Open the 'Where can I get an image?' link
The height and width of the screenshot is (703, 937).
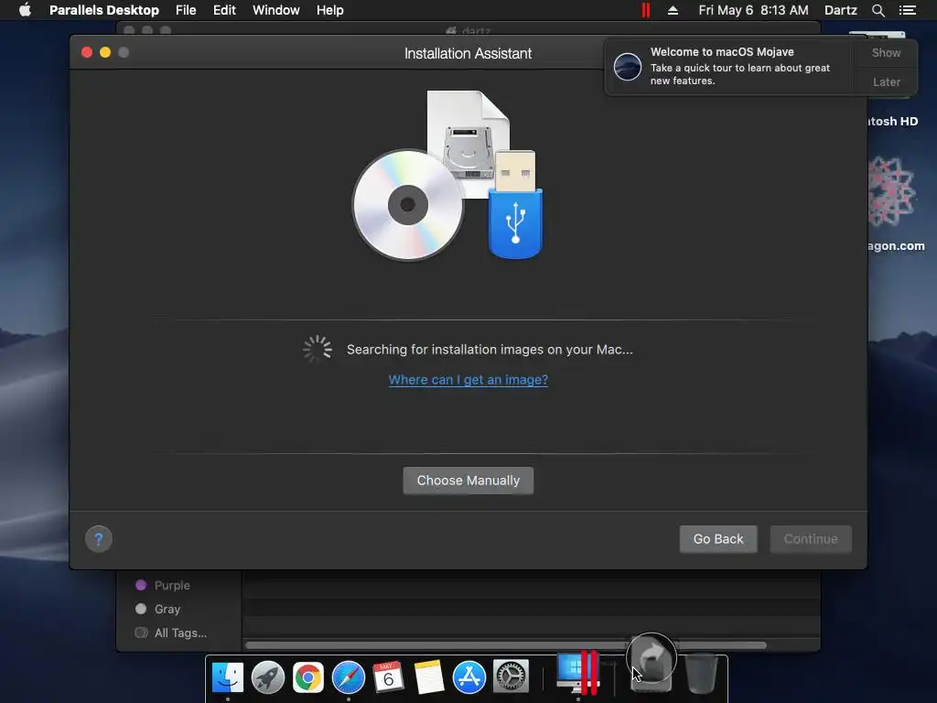coord(468,380)
